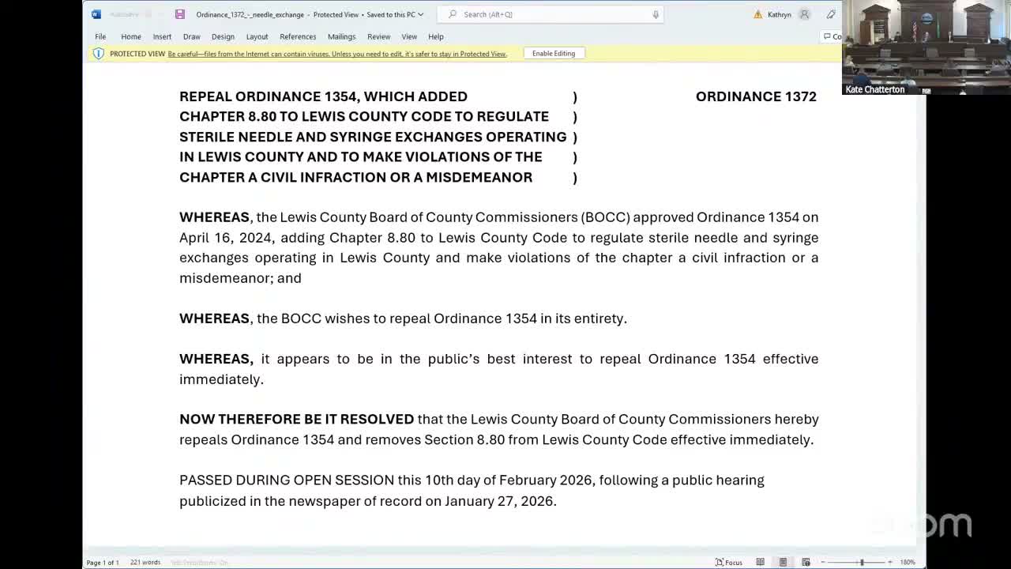
Task: Open Kathryn's account profile picture
Action: pyautogui.click(x=805, y=14)
